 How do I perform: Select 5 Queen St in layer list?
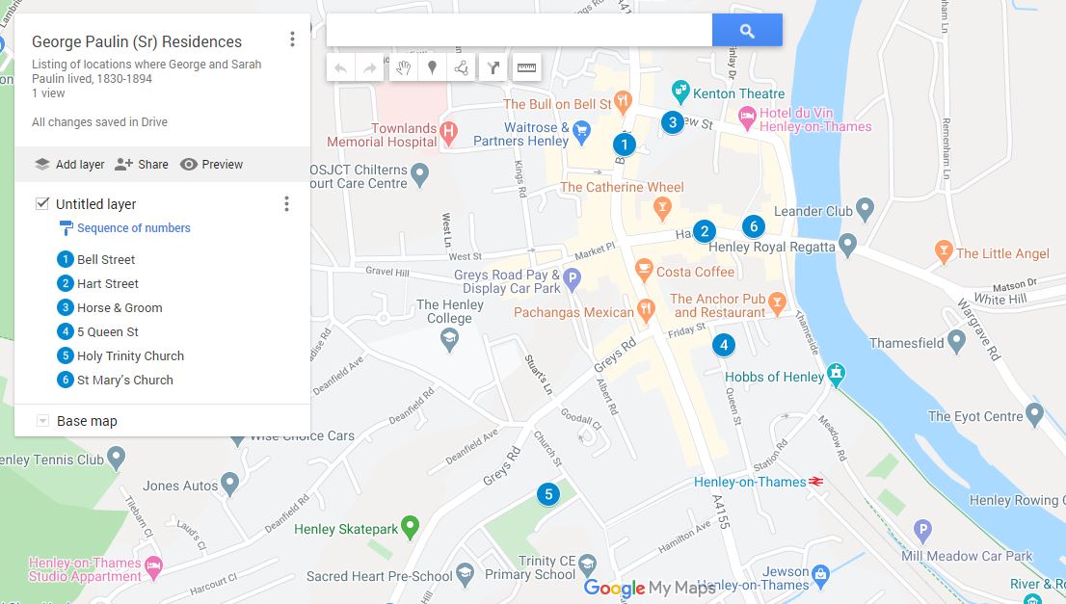point(108,332)
